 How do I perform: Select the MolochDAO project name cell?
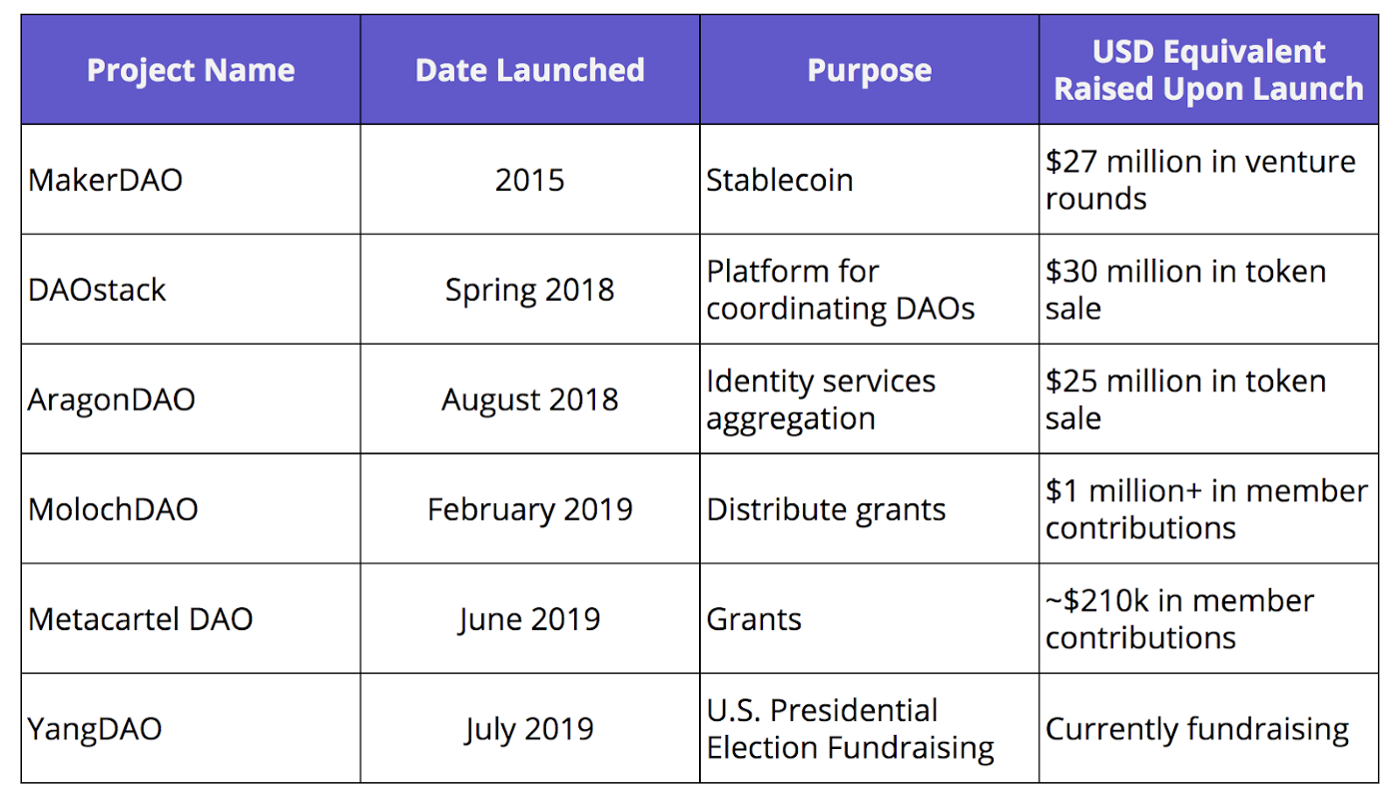pos(114,509)
